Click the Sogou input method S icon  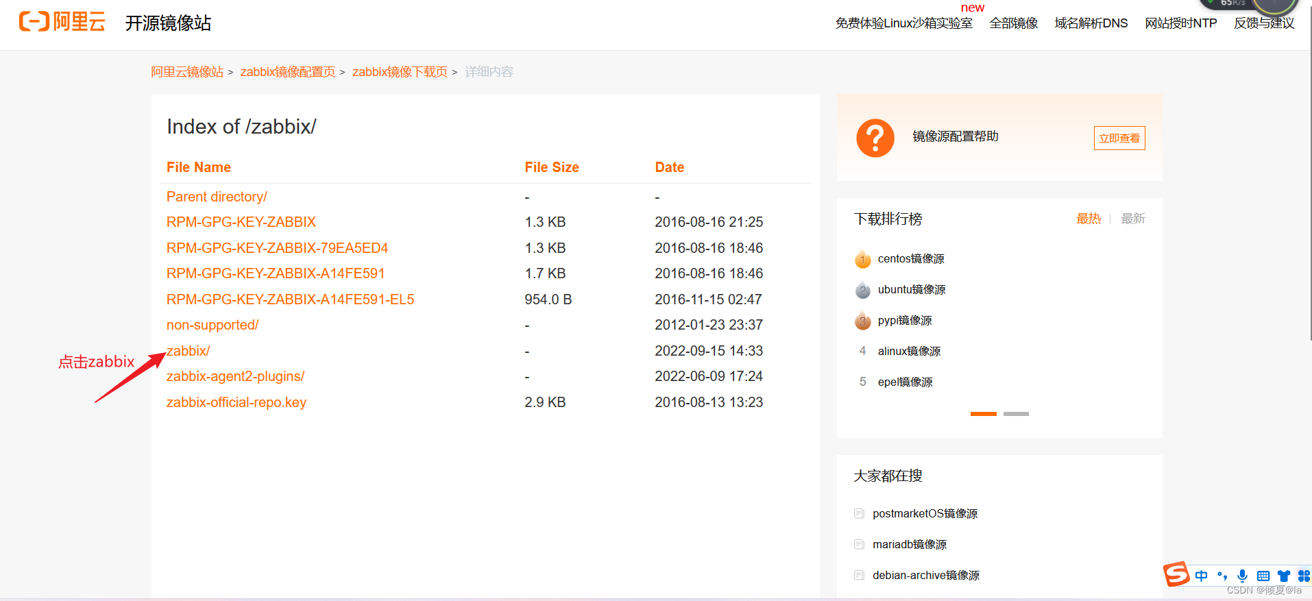pos(1176,574)
